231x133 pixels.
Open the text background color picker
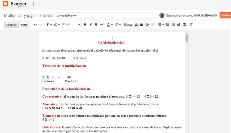[x=118, y=25]
